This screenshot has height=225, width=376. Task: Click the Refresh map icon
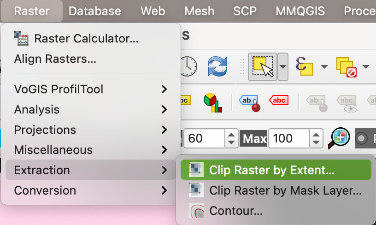(x=218, y=67)
